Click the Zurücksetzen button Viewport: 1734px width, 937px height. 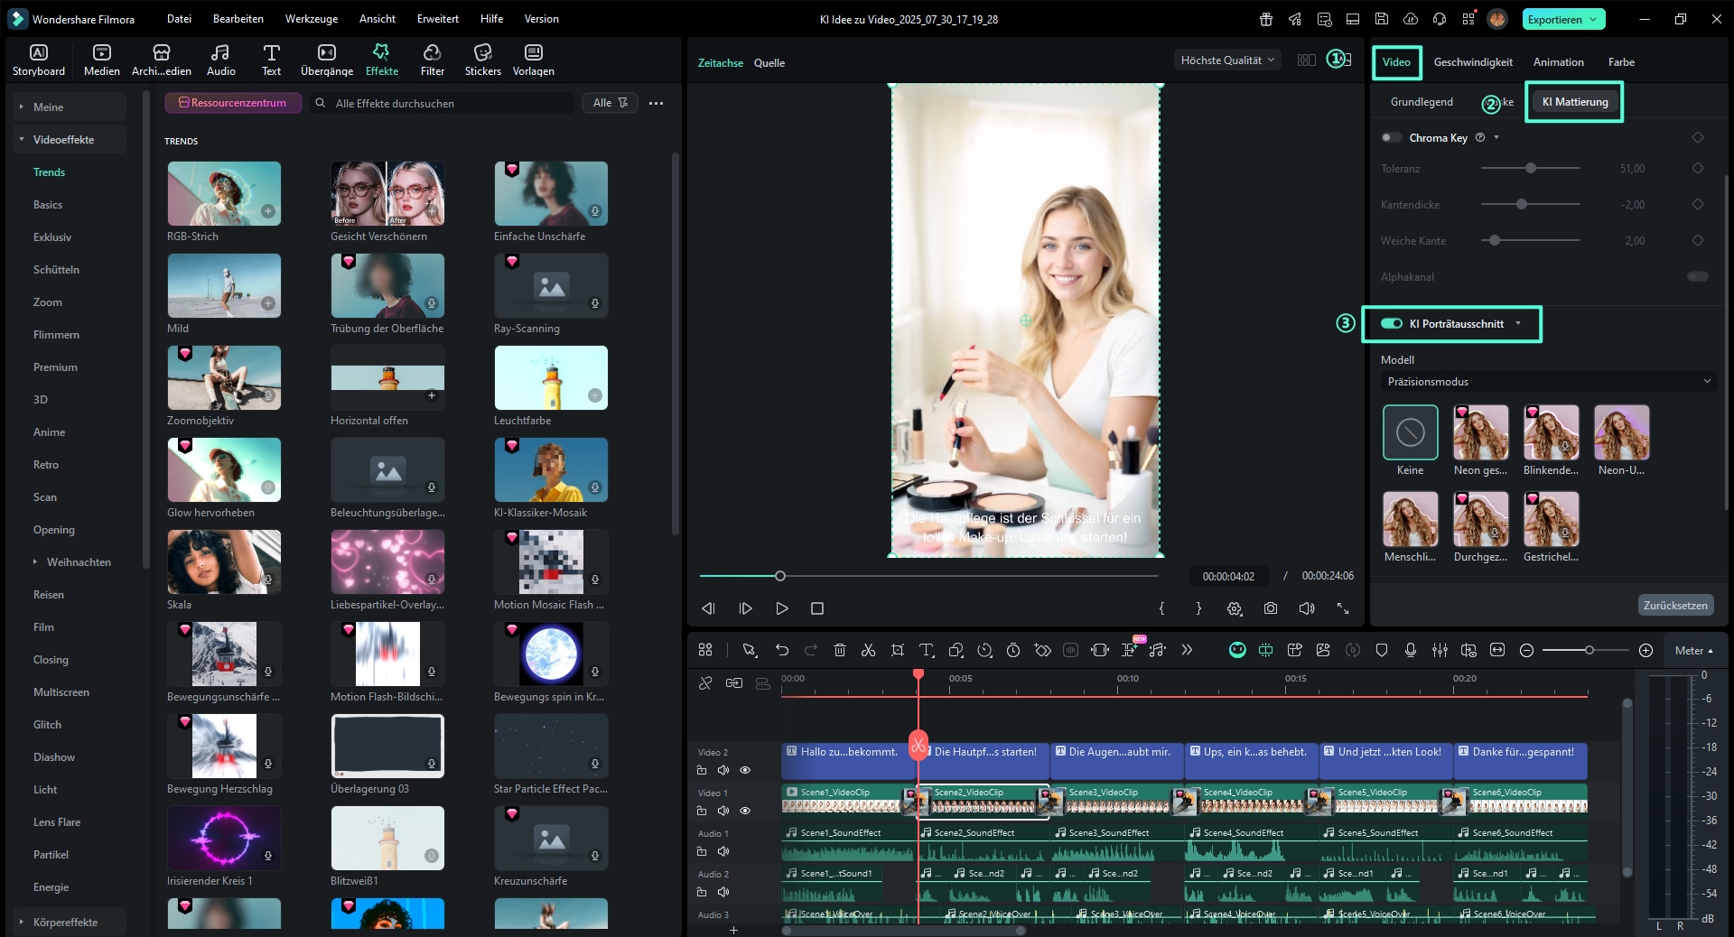coord(1674,606)
